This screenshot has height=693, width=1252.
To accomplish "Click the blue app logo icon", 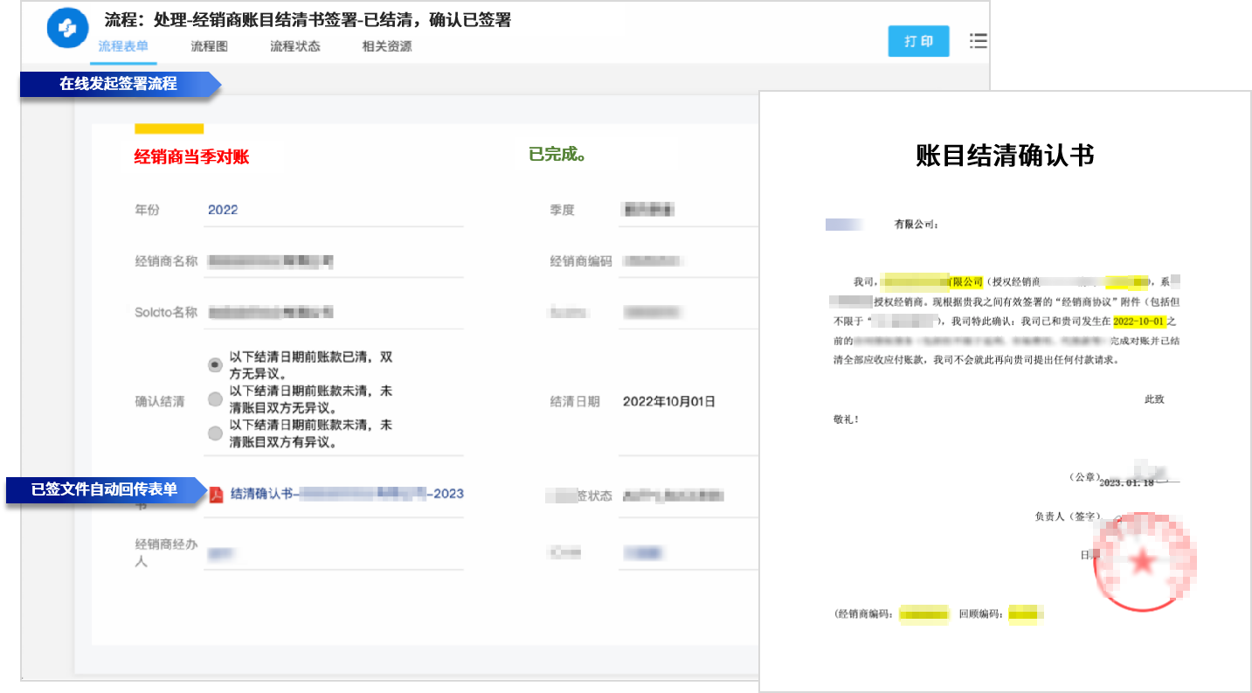I will (67, 28).
